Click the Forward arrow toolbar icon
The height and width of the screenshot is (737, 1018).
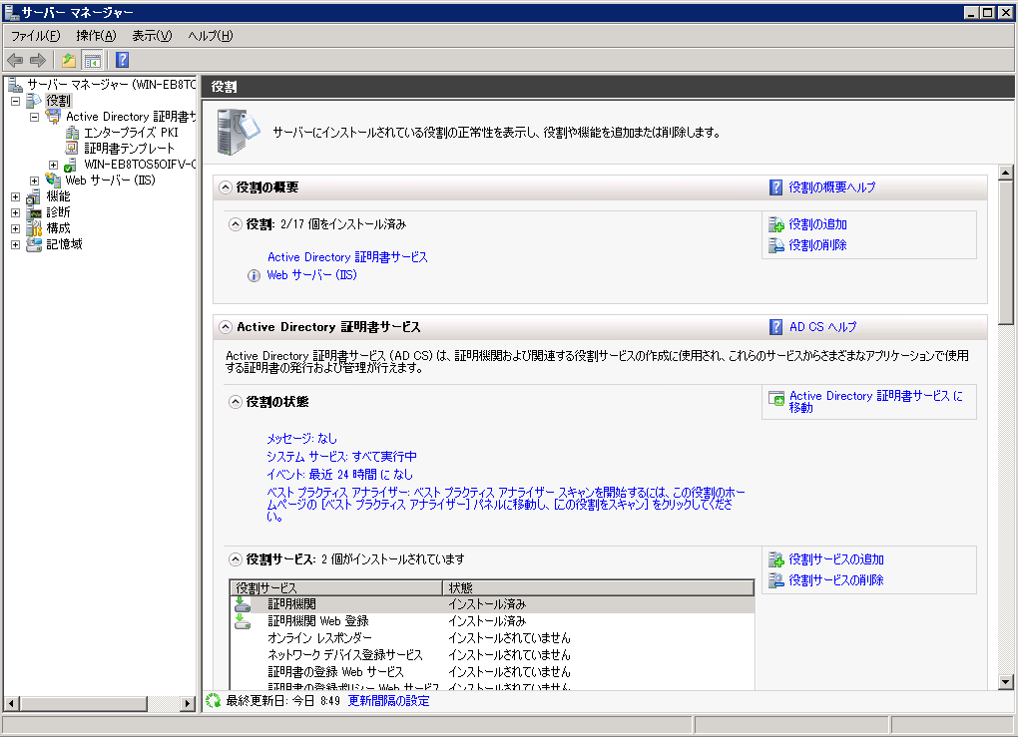(38, 60)
